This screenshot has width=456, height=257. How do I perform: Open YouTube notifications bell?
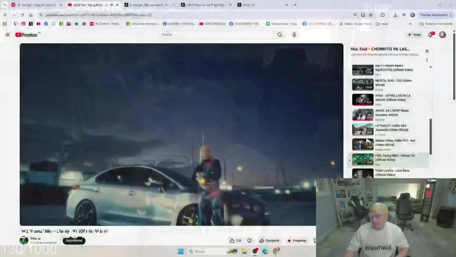pos(431,35)
